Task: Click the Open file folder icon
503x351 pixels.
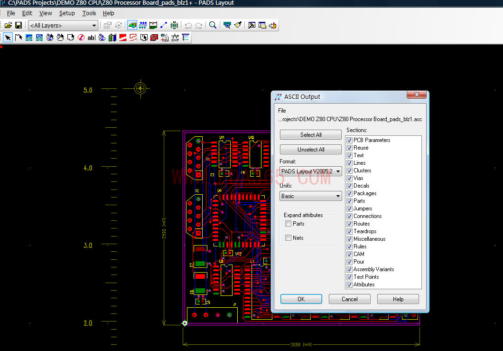Action: pos(8,25)
